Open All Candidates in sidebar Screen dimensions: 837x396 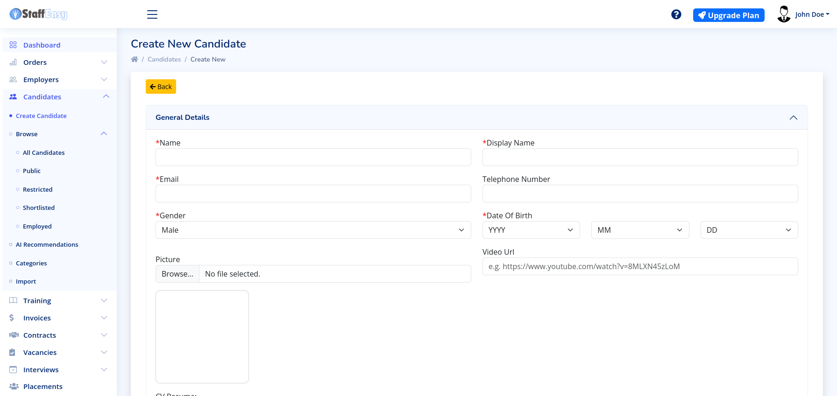pos(43,153)
